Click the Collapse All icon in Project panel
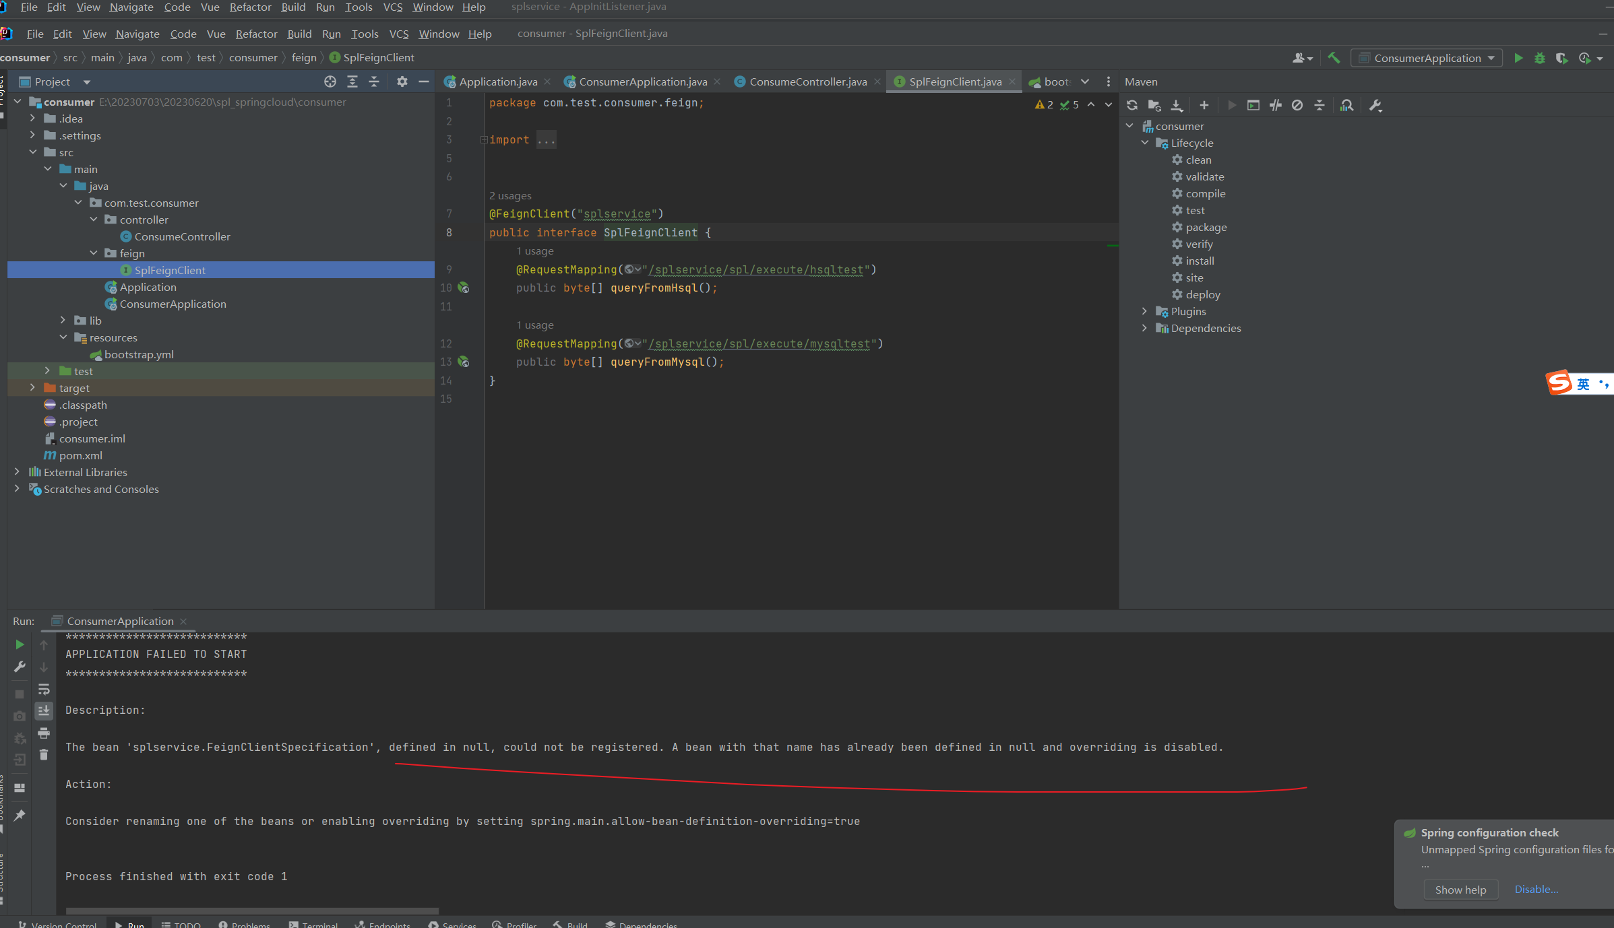 (x=374, y=81)
